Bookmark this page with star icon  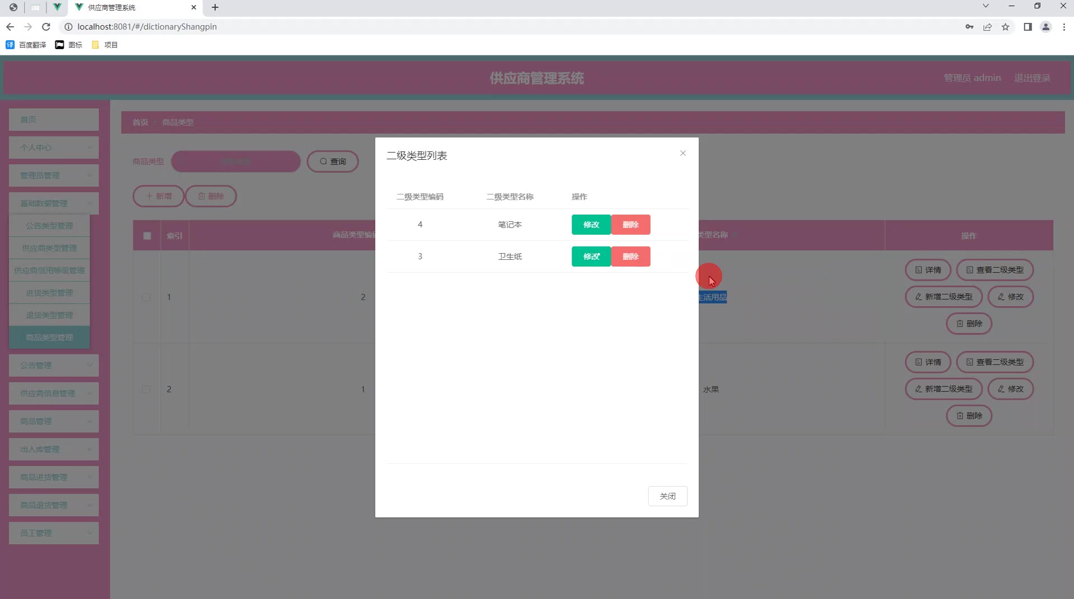click(1005, 27)
